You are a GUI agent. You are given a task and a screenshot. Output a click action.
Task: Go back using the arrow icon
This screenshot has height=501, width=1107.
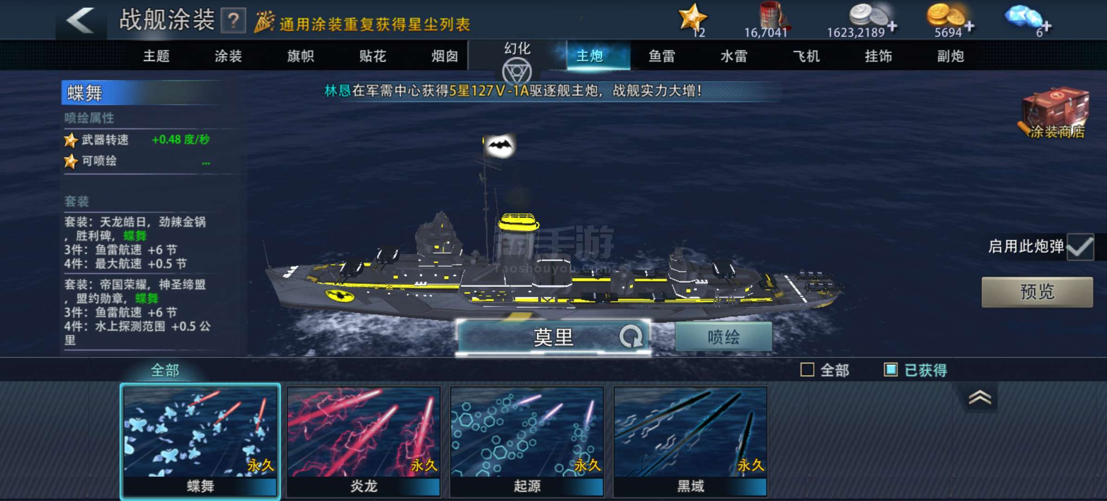click(x=81, y=20)
